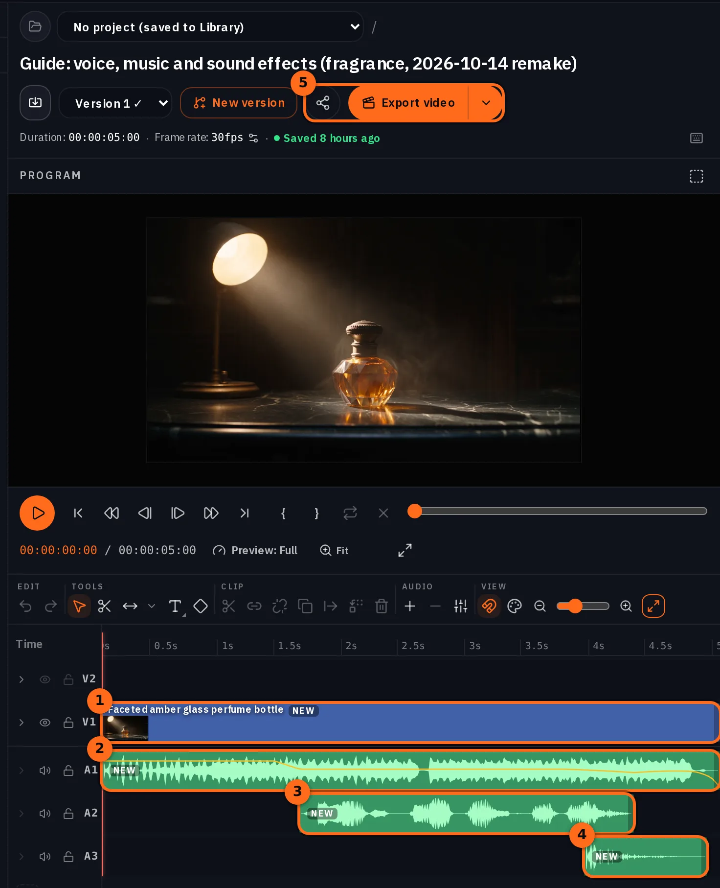Toggle the safe-area frame icon in Program
This screenshot has height=888, width=720.
click(x=697, y=176)
